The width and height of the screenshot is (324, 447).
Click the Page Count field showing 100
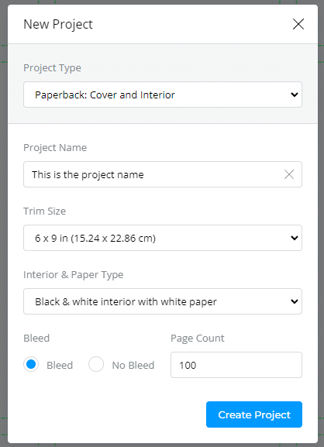pos(236,365)
